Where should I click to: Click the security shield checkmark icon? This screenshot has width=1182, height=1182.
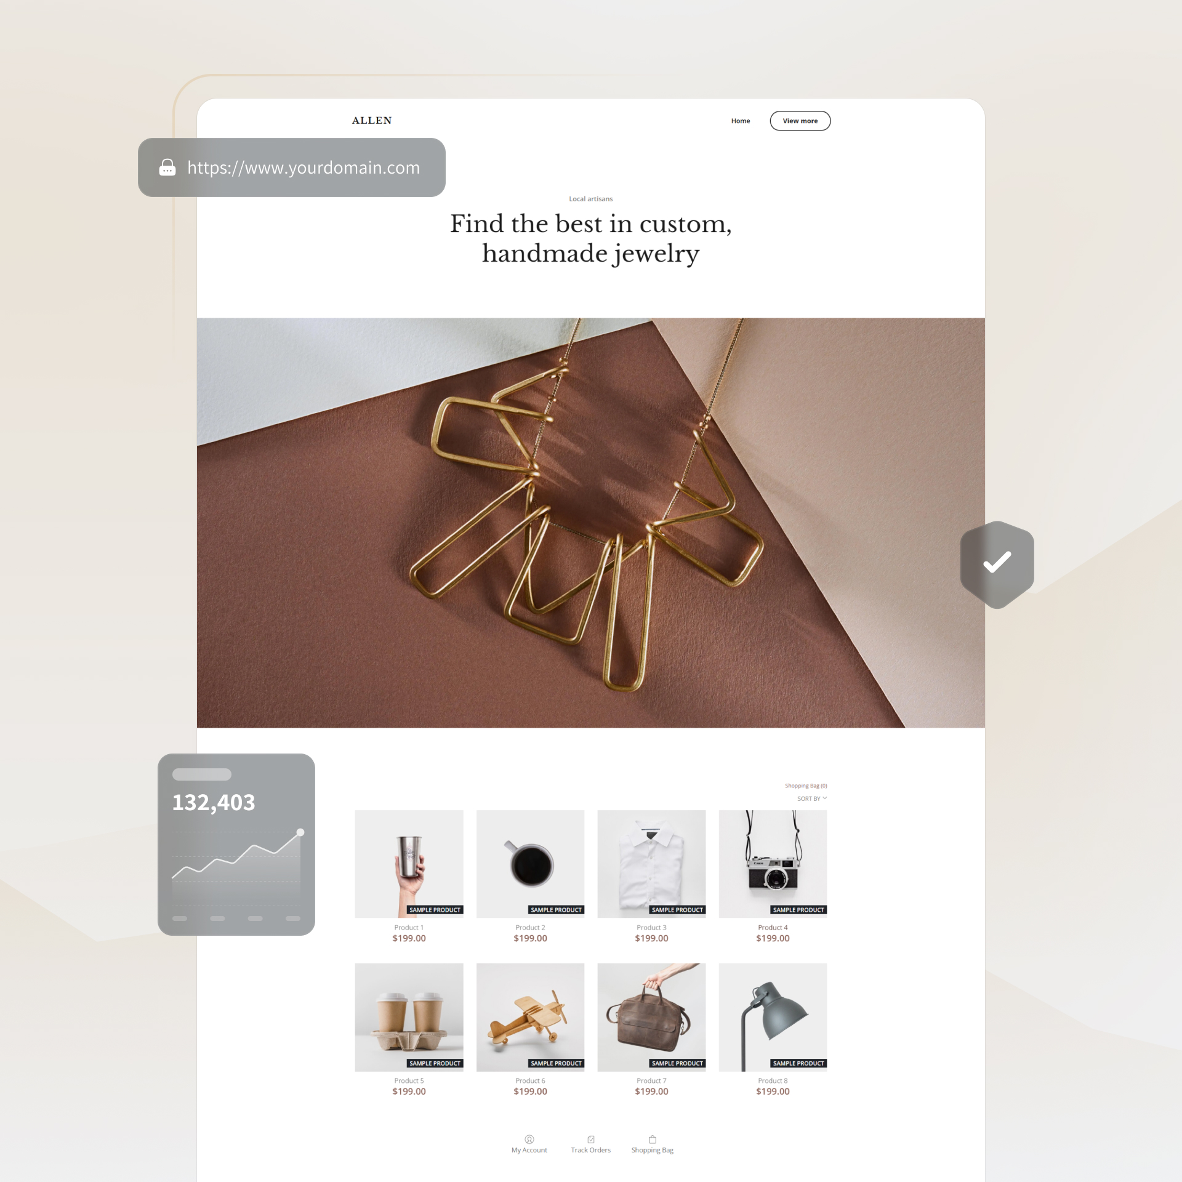(997, 561)
